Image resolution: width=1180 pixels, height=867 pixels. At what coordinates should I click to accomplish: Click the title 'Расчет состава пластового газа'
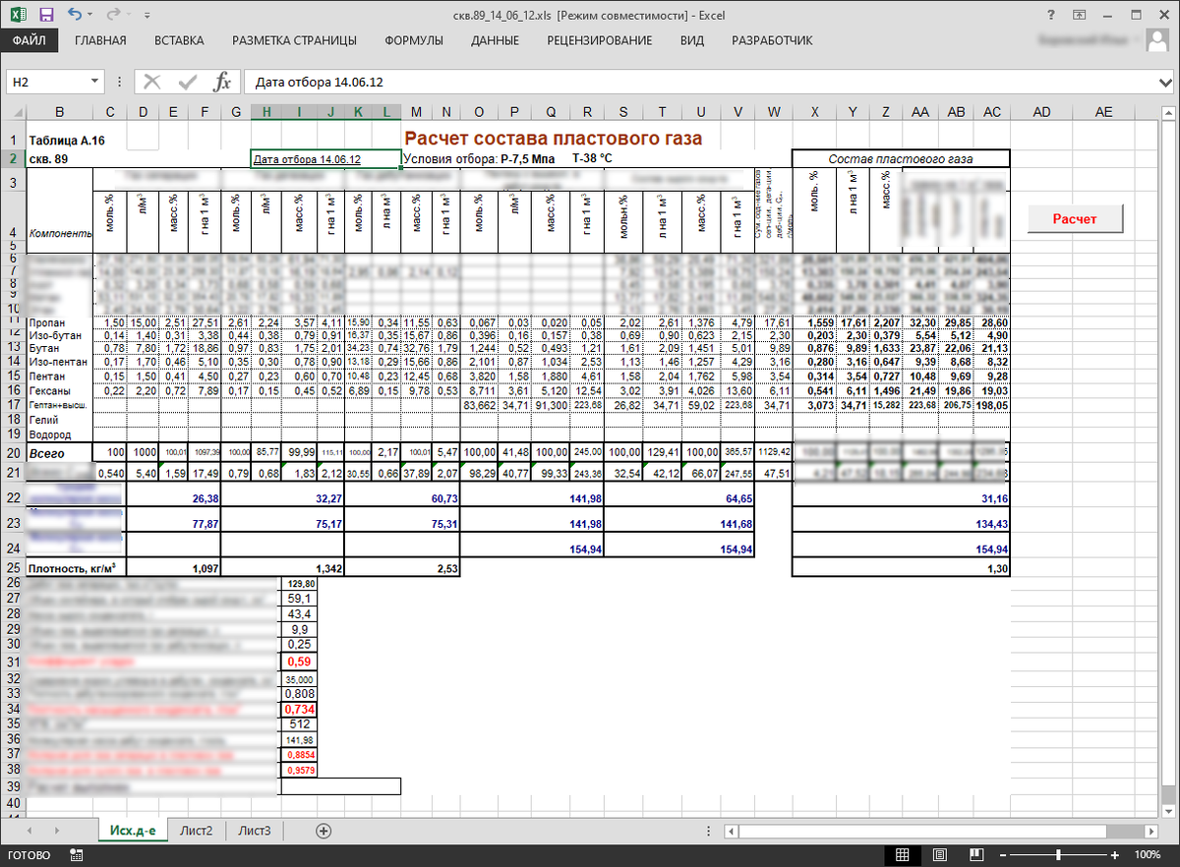pos(554,139)
